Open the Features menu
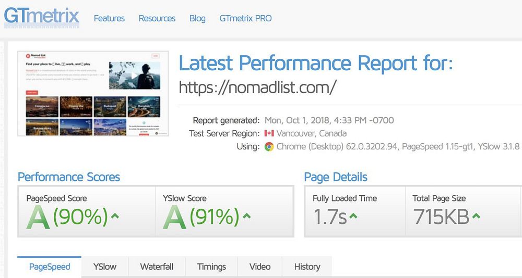 click(109, 18)
